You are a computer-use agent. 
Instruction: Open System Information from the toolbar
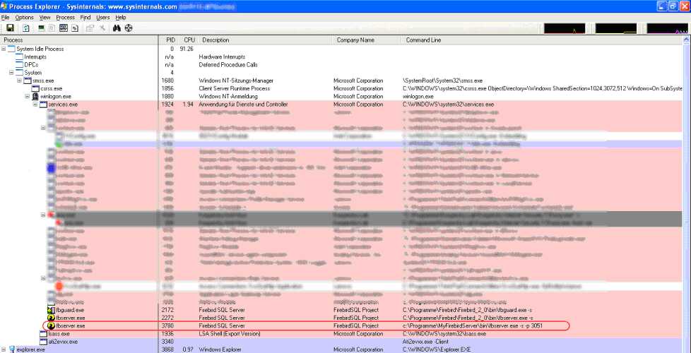pos(42,28)
